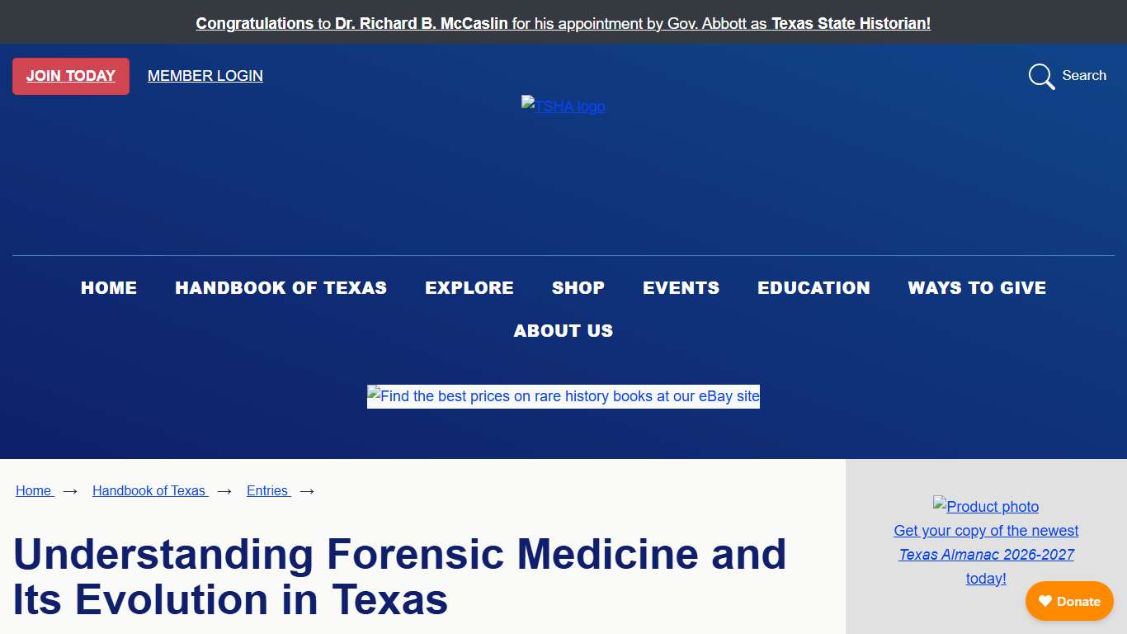The width and height of the screenshot is (1127, 634).
Task: Open MEMBER LOGIN page
Action: click(205, 75)
